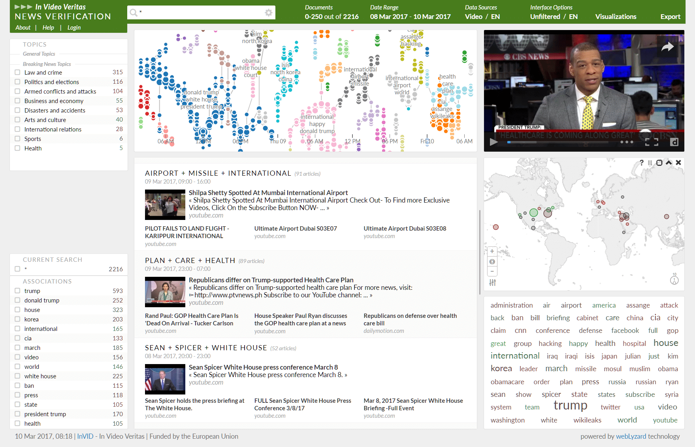This screenshot has height=447, width=695.
Task: Open the search settings gear icon
Action: pos(268,12)
